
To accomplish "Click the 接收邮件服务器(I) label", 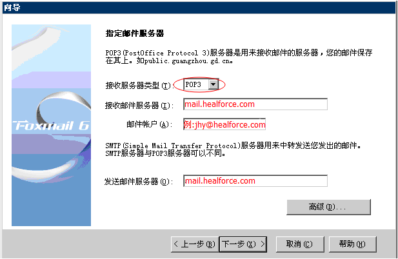I will 139,105.
